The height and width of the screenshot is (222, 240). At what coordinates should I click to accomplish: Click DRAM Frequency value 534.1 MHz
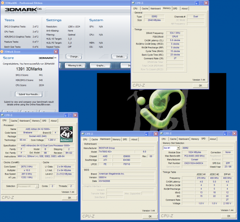coord(175,33)
